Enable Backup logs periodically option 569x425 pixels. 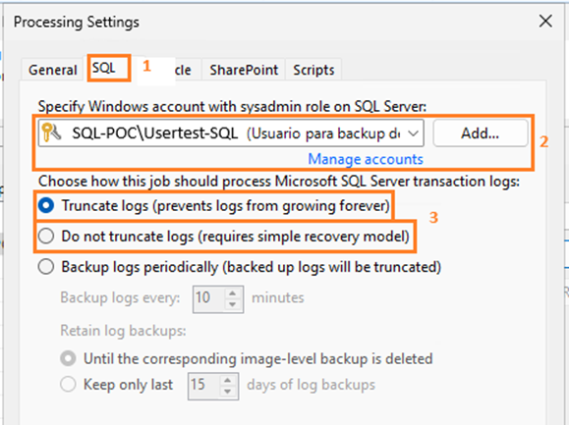click(46, 267)
